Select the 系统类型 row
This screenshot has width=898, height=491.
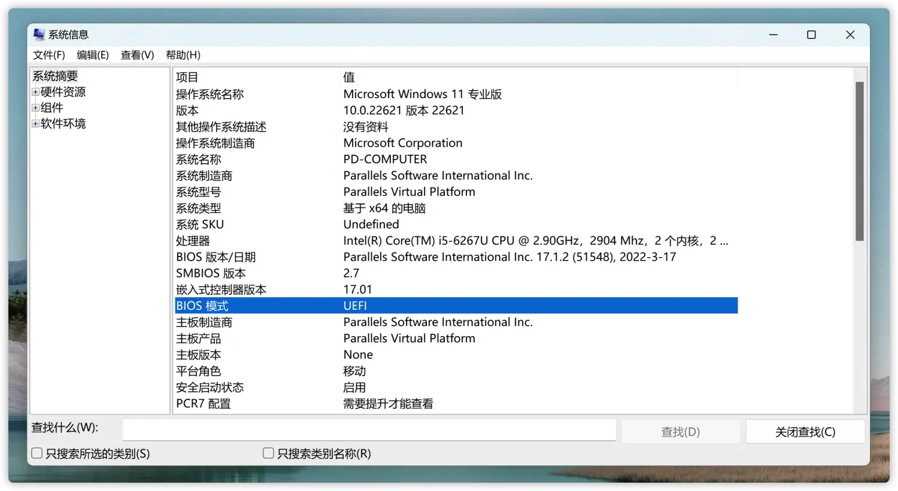click(x=456, y=208)
